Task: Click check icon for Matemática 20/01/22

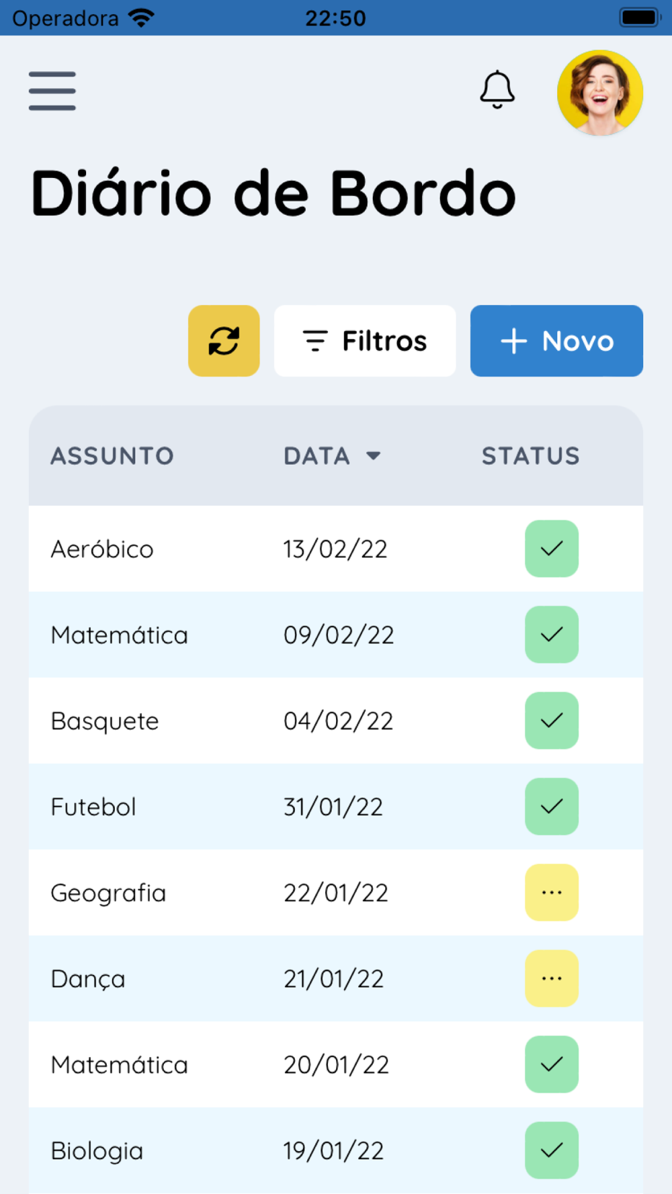Action: click(x=552, y=1064)
